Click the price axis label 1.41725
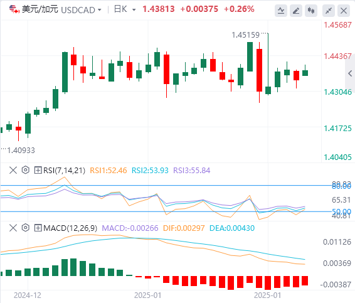Screen dimensions: 355x303 337,129
